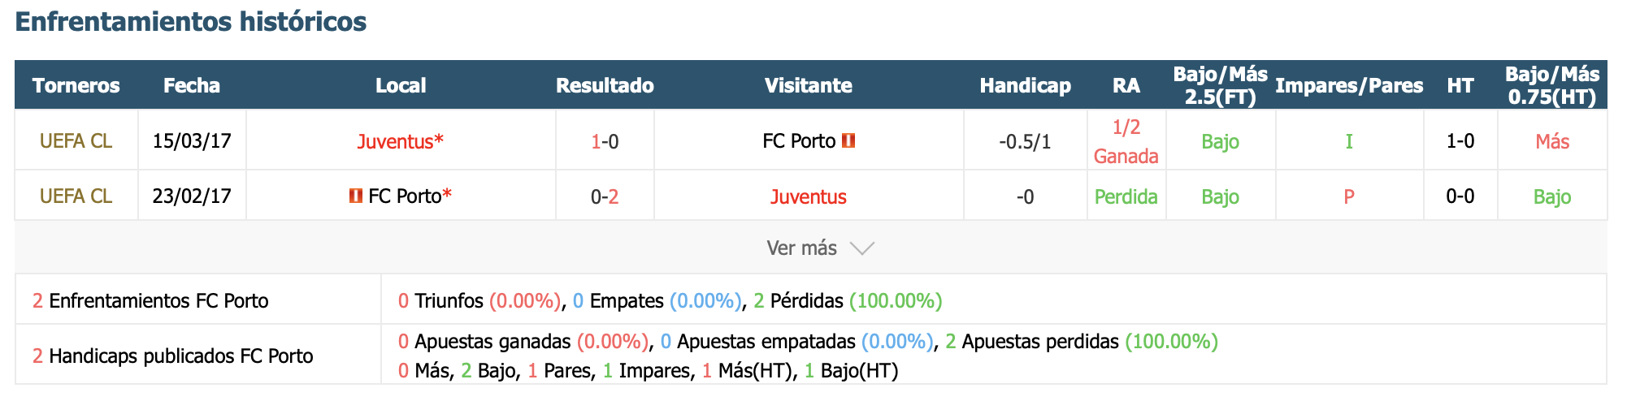Image resolution: width=1627 pixels, height=401 pixels.
Task: Select FC Porto visitor team name
Action: pos(799,141)
